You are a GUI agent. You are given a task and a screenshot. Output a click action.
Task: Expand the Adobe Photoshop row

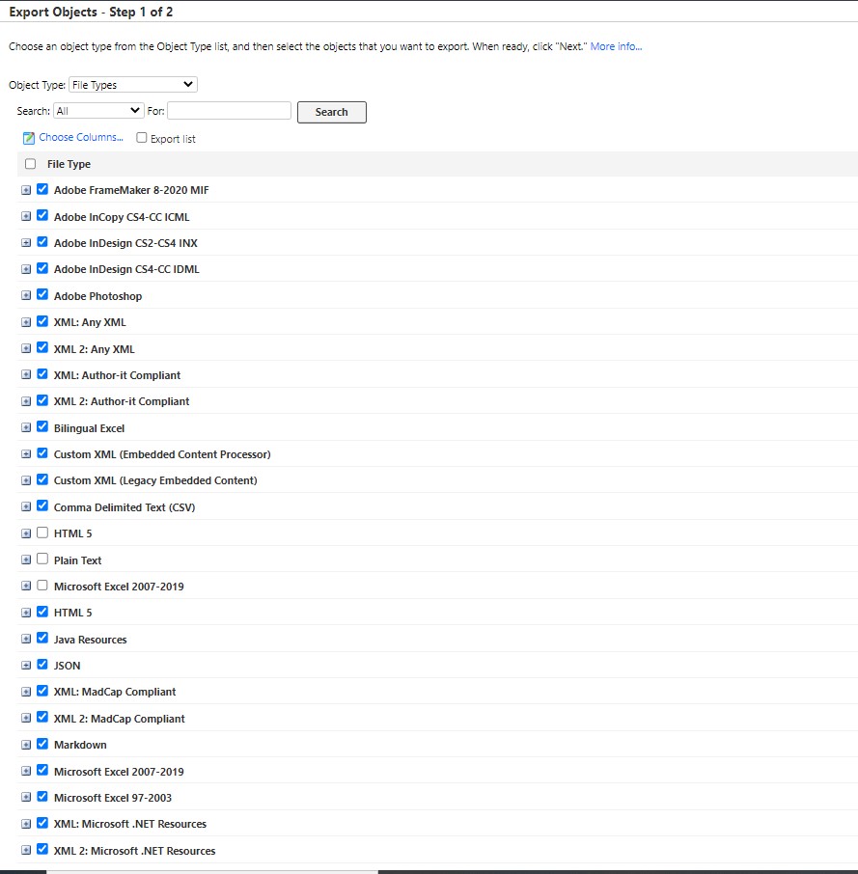tap(26, 295)
